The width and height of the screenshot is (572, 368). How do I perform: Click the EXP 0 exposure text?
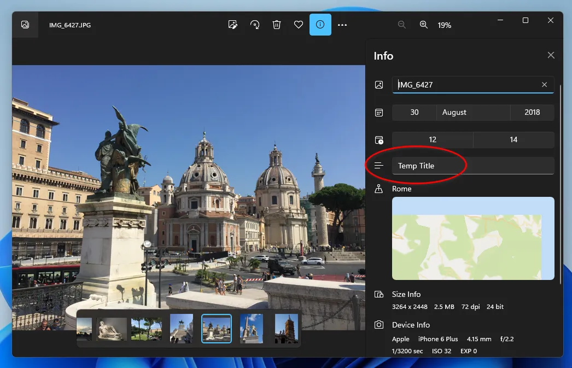[x=469, y=351]
